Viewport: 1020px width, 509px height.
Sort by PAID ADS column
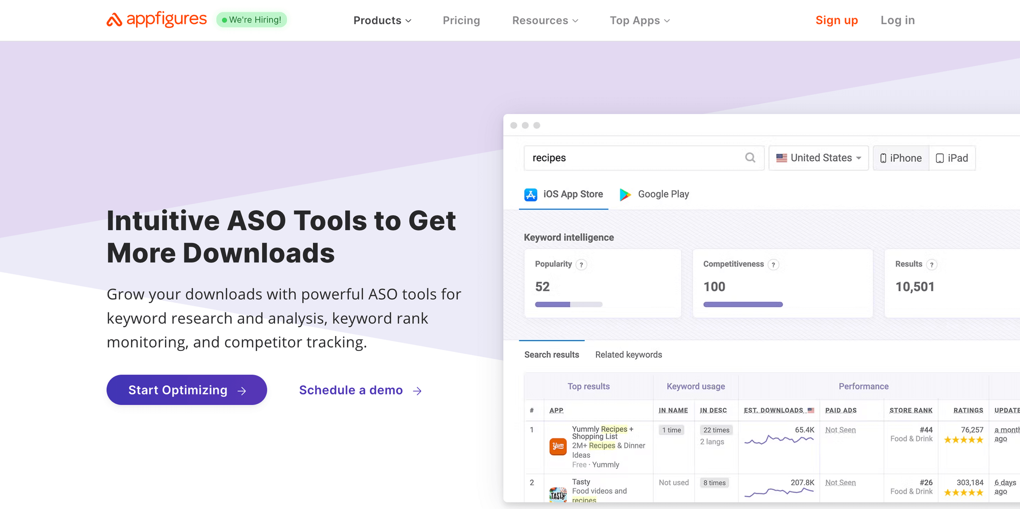(x=841, y=410)
